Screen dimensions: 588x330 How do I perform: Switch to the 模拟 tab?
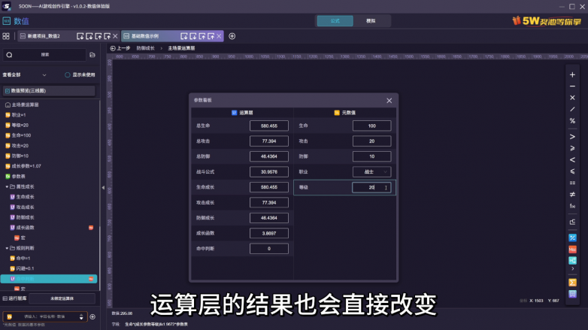click(371, 20)
